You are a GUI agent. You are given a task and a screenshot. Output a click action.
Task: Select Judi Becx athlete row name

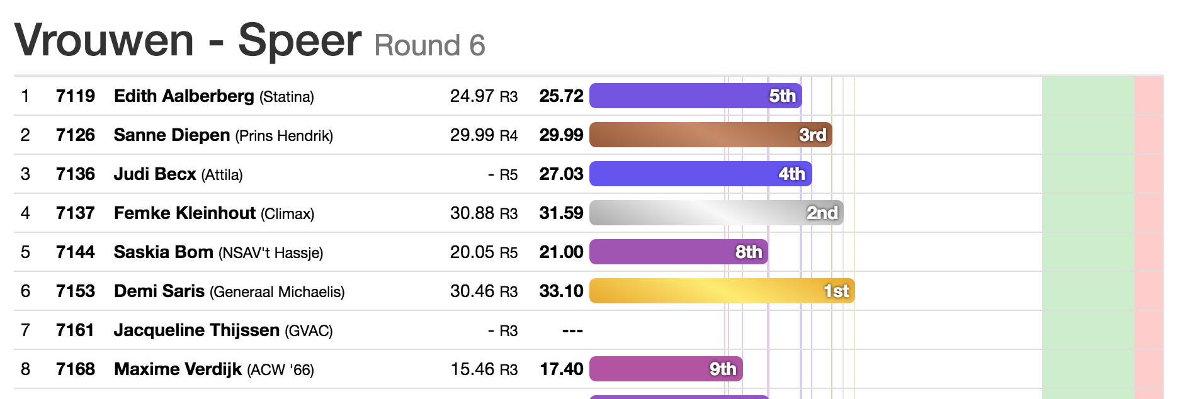[x=155, y=174]
